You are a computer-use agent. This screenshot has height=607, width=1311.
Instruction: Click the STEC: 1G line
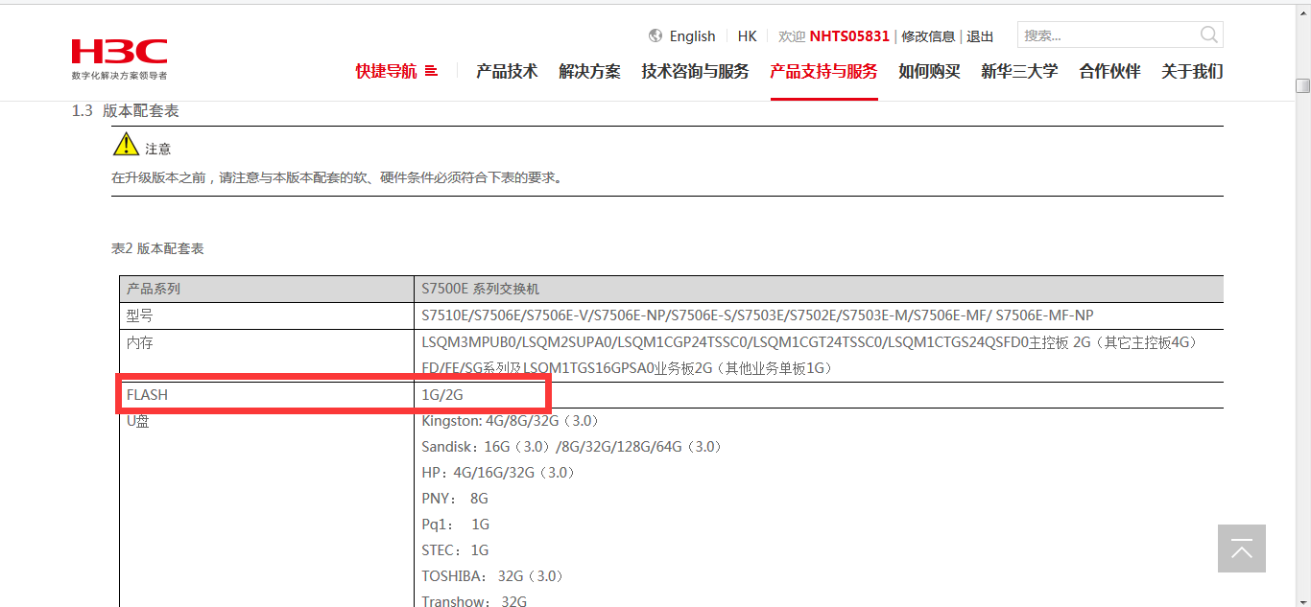pyautogui.click(x=455, y=550)
